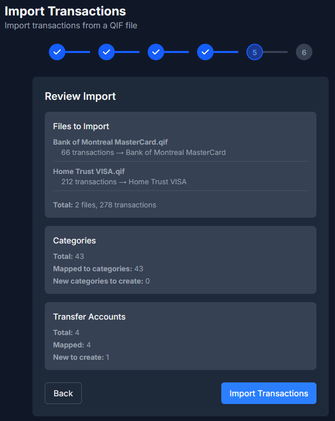Click the 'Mapped: 4' line
The height and width of the screenshot is (421, 335).
tap(72, 345)
